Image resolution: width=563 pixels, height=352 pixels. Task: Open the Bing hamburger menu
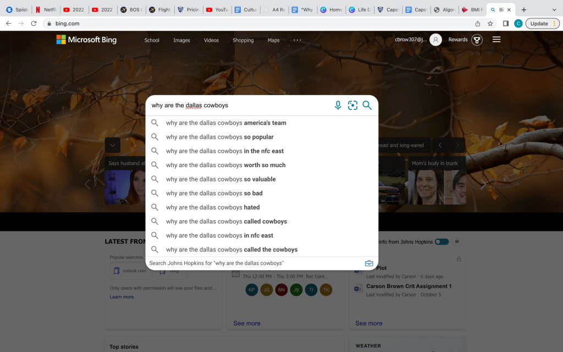pyautogui.click(x=496, y=40)
